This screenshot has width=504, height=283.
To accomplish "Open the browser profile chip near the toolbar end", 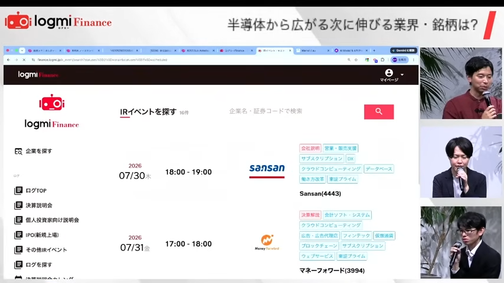I will [400, 60].
